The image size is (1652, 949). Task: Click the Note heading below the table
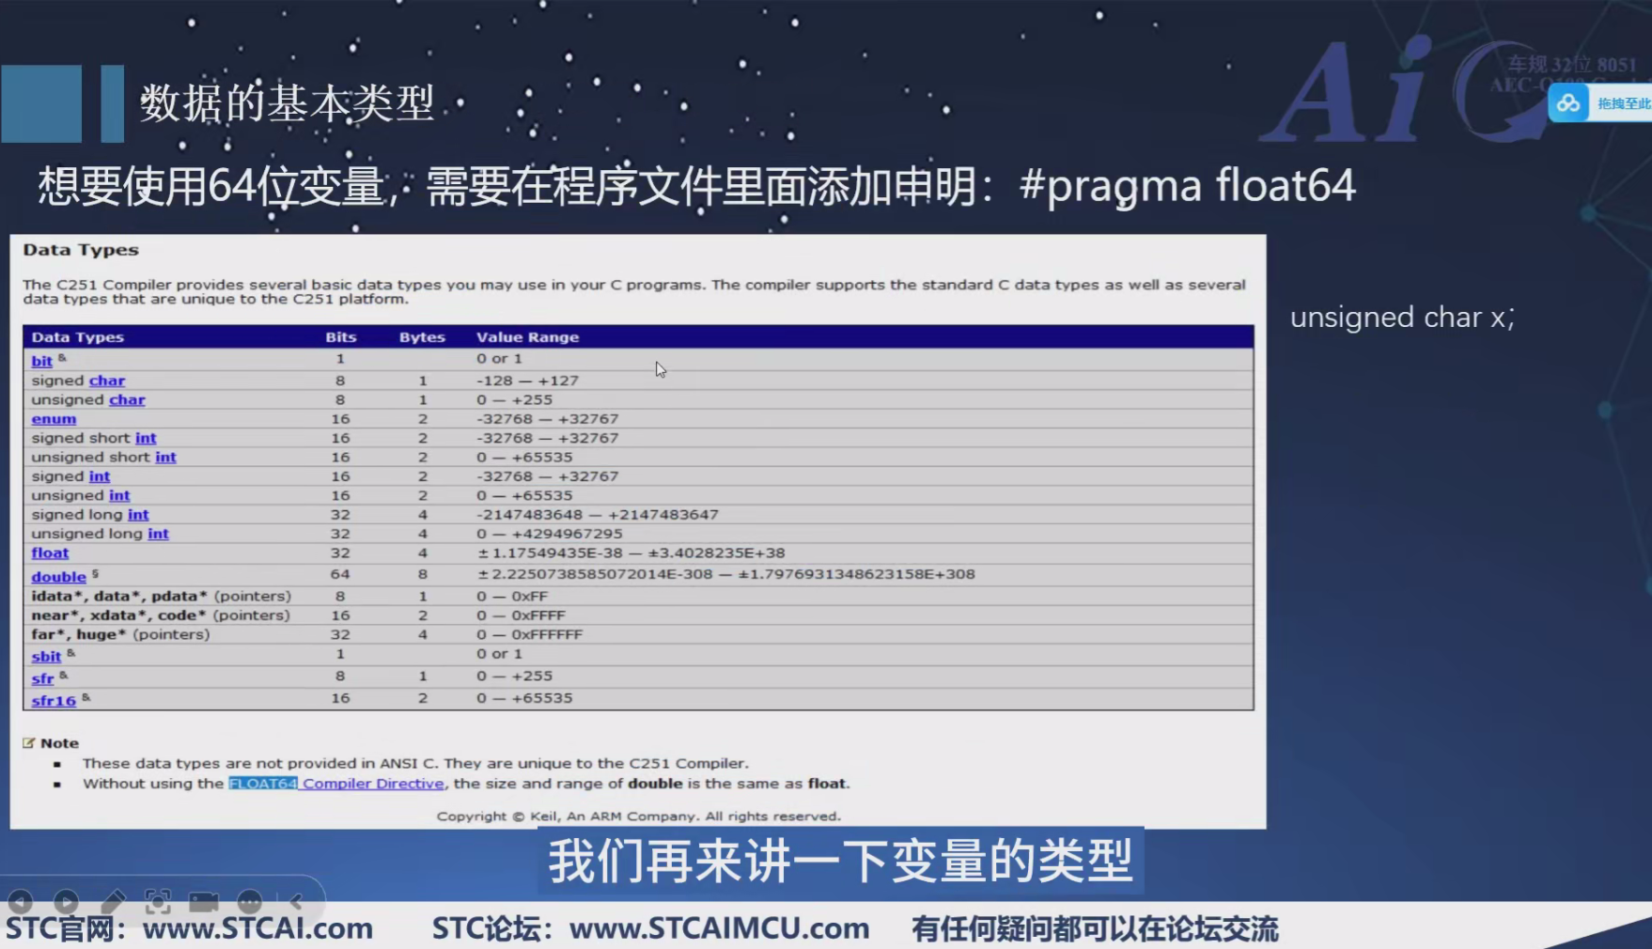tap(59, 743)
